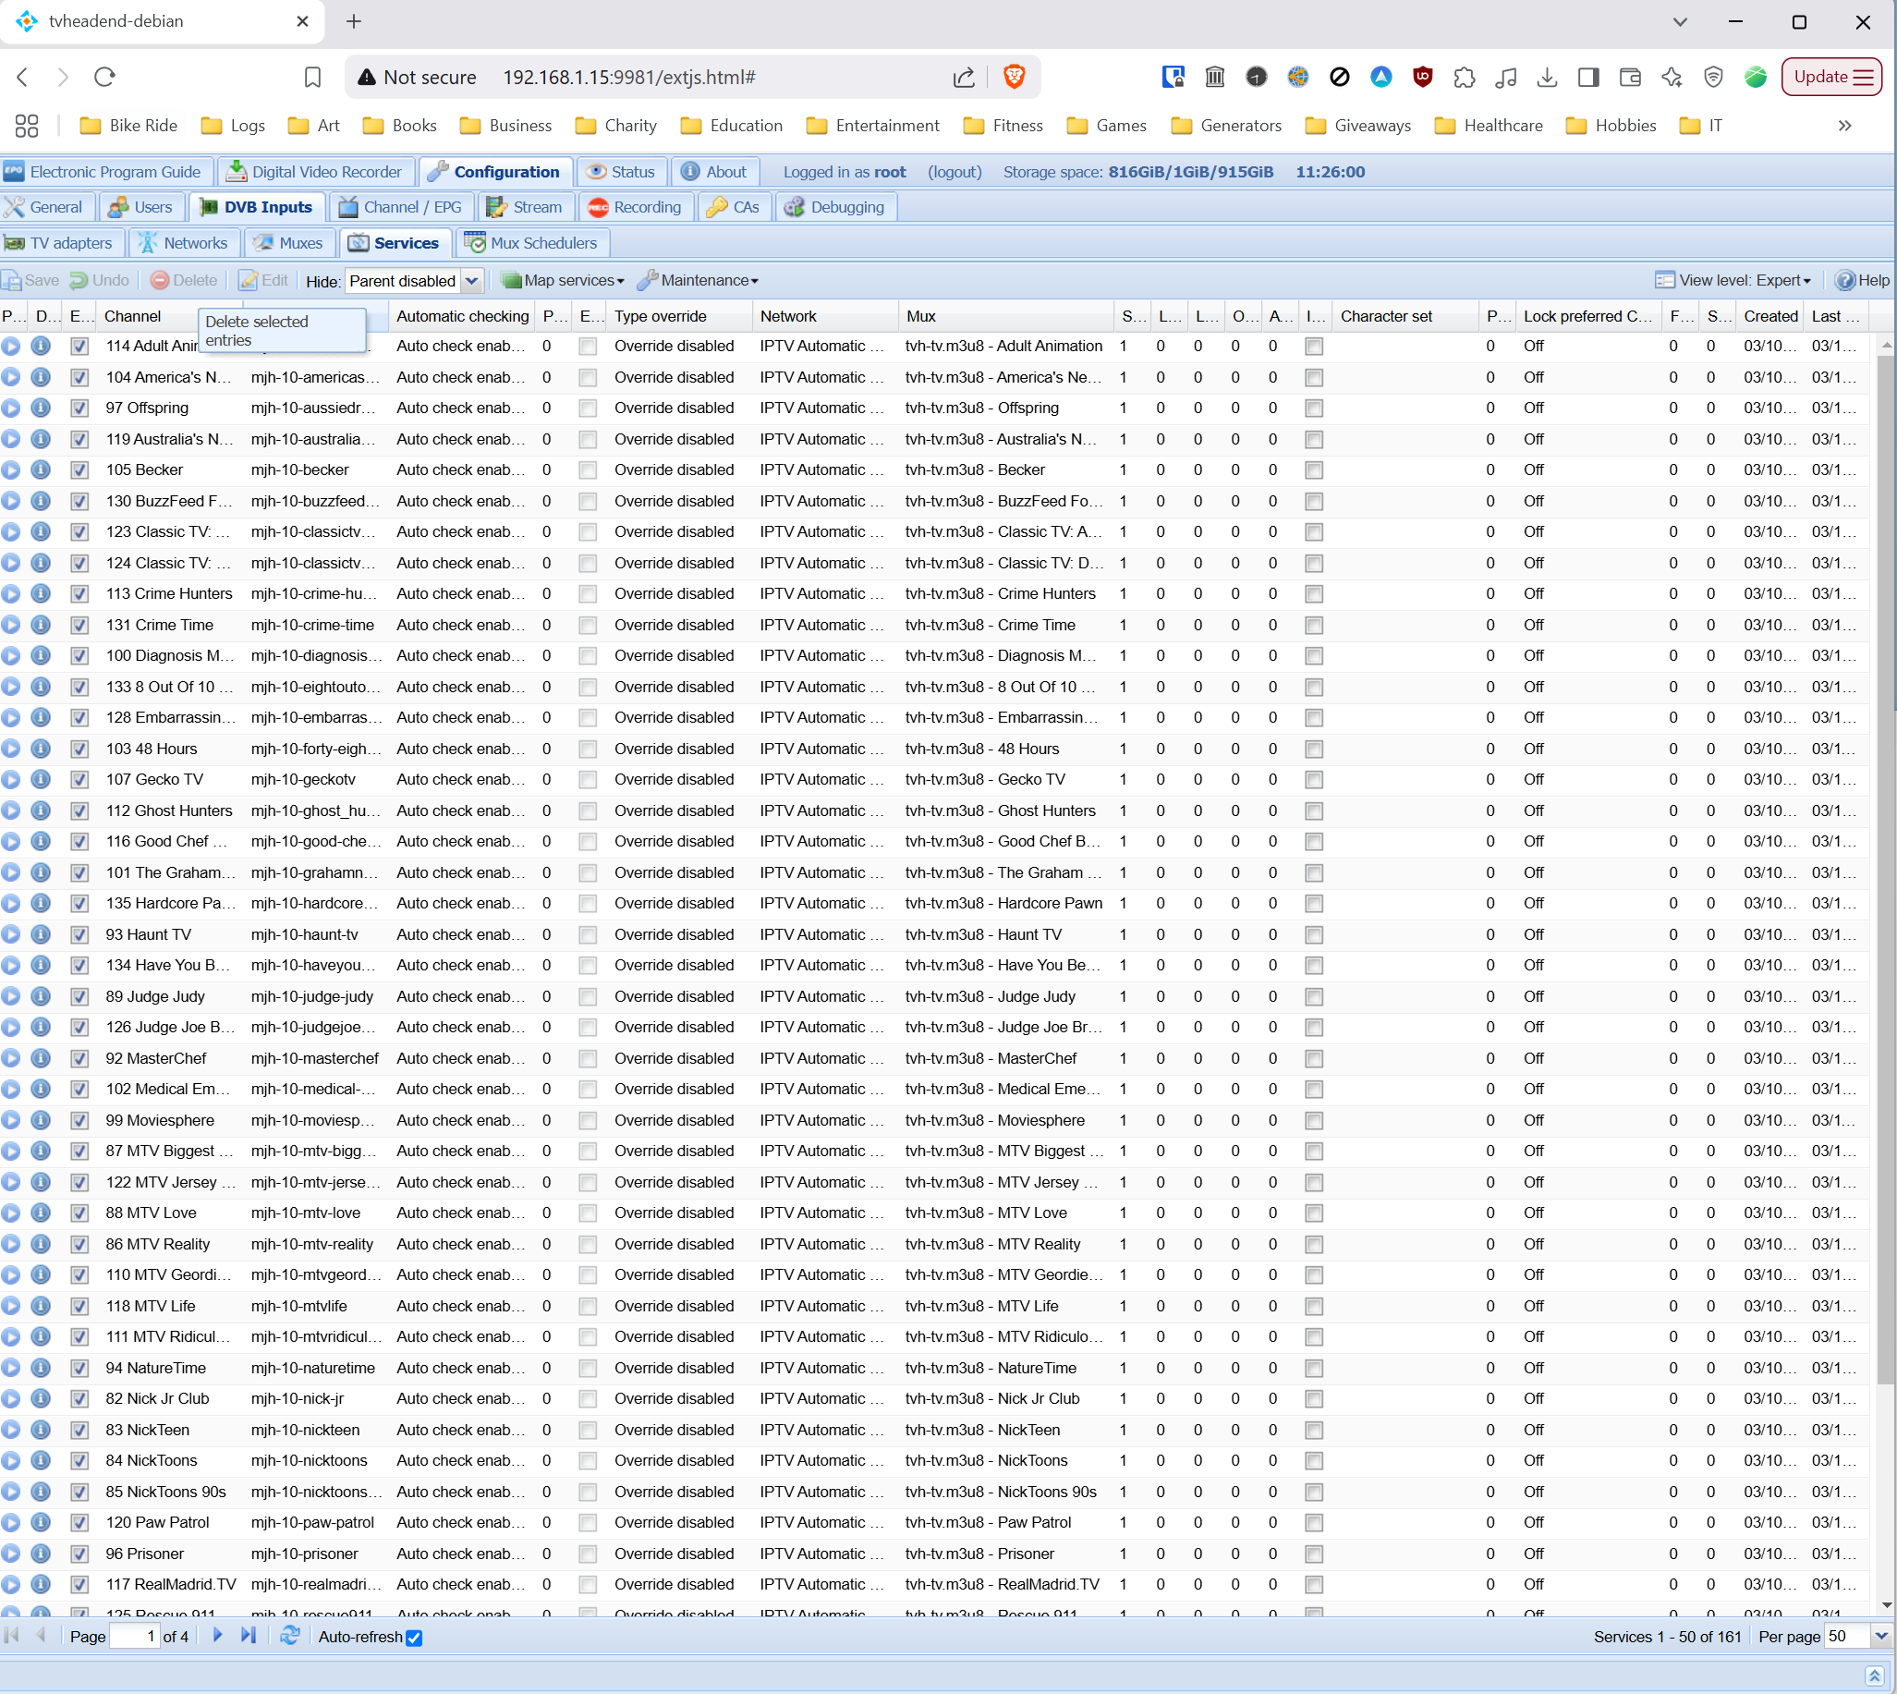Open Per page combo dropdown arrow
This screenshot has width=1897, height=1694.
(x=1880, y=1636)
